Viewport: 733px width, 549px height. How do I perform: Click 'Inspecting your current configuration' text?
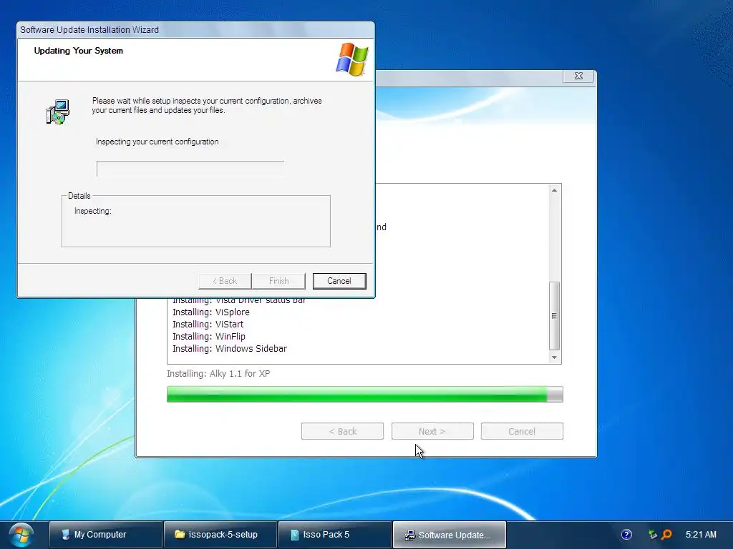(157, 142)
